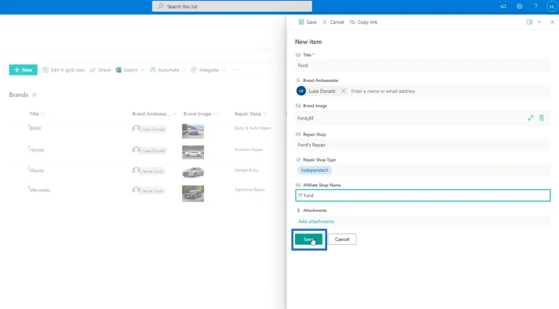The image size is (559, 309).
Task: Click the Cancel button beside Save
Action: click(342, 239)
